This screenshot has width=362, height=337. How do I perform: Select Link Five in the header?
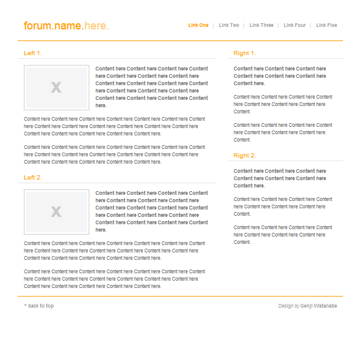(x=327, y=25)
